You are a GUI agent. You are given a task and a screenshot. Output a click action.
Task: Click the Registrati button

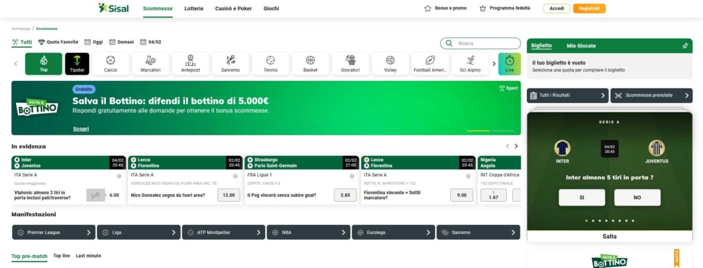click(x=589, y=9)
